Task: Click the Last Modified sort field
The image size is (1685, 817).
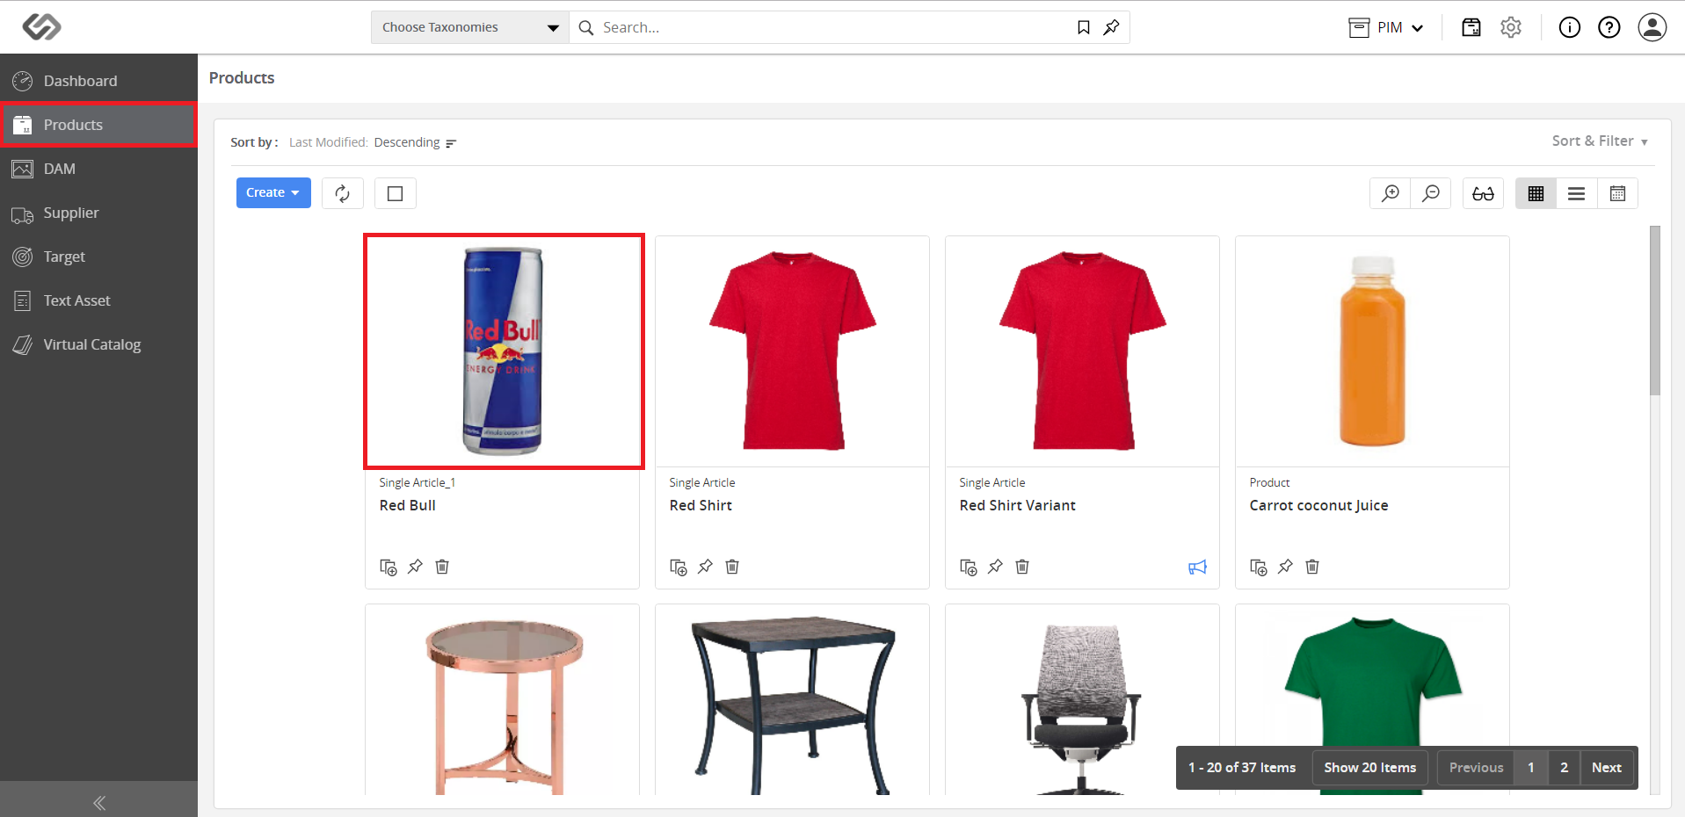Action: (328, 142)
